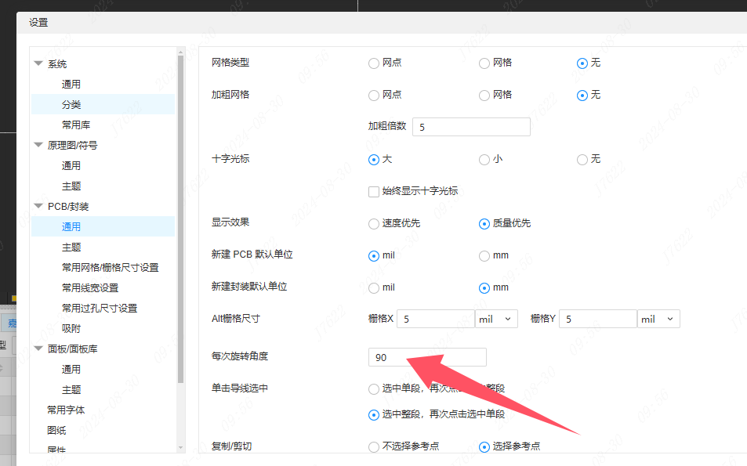Open the 栅格X unit dropdown
The image size is (747, 466).
[x=496, y=320]
